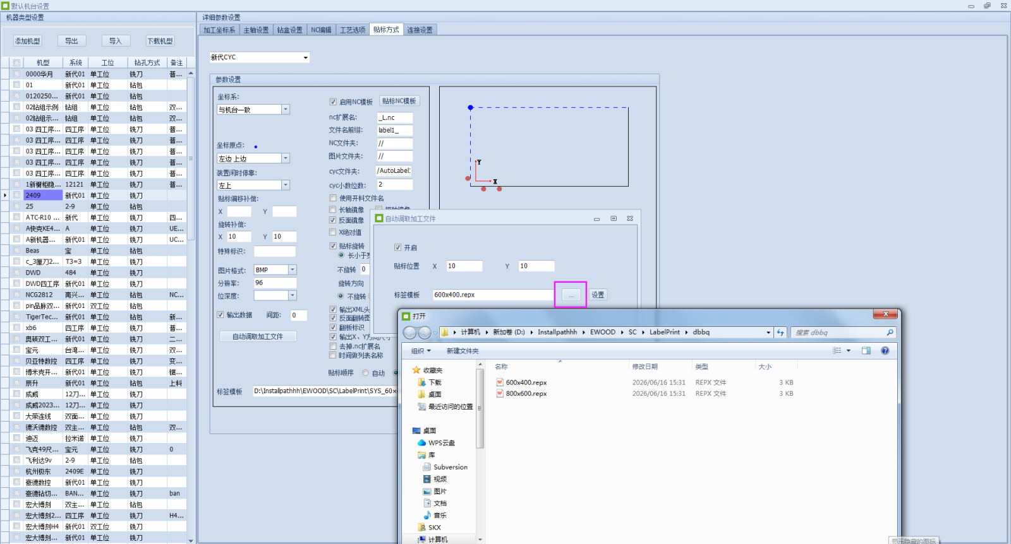Expand the 组织 menu in the dialog
1011x544 pixels.
tap(421, 351)
